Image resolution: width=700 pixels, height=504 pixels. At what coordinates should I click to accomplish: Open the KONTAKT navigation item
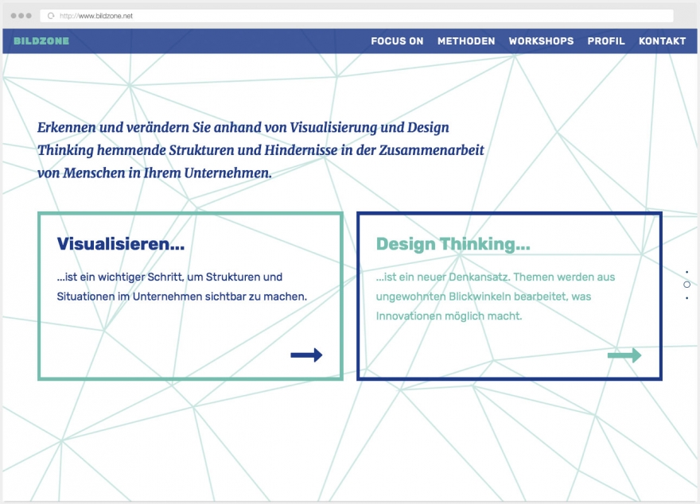coord(662,41)
